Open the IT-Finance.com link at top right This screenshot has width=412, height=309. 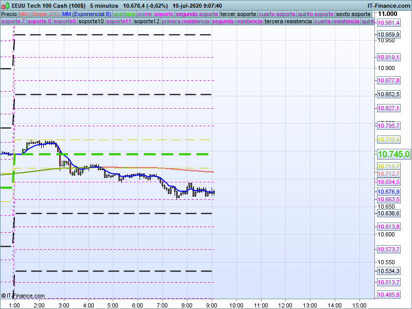coord(388,5)
